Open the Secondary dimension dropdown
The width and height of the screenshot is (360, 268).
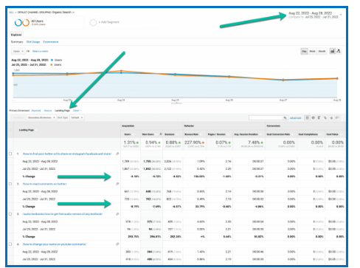[41, 117]
